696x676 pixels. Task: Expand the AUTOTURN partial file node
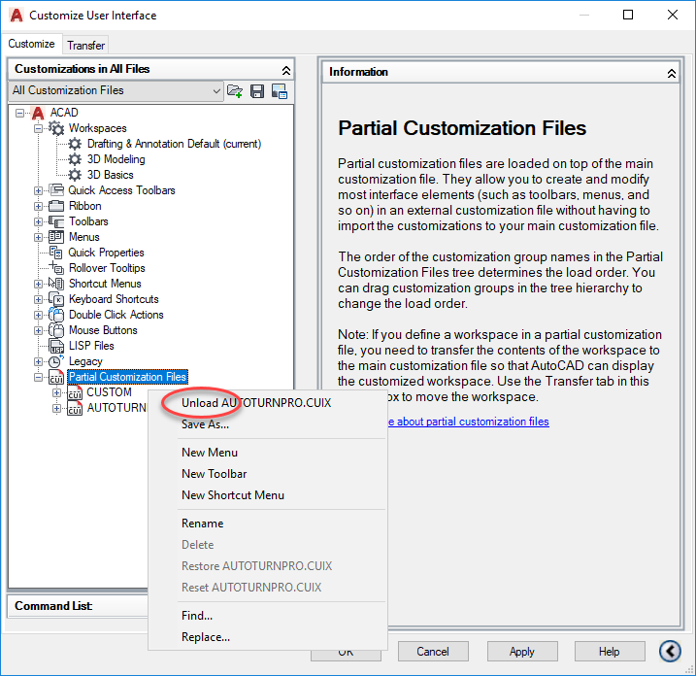(x=56, y=408)
